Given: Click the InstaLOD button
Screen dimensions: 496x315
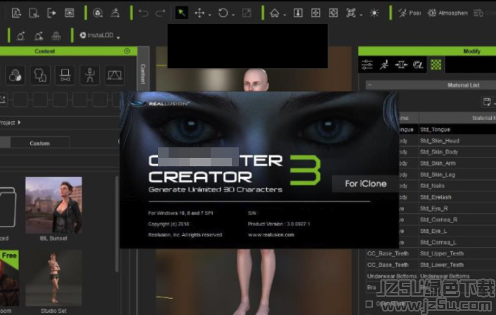Looking at the screenshot, I should 96,35.
